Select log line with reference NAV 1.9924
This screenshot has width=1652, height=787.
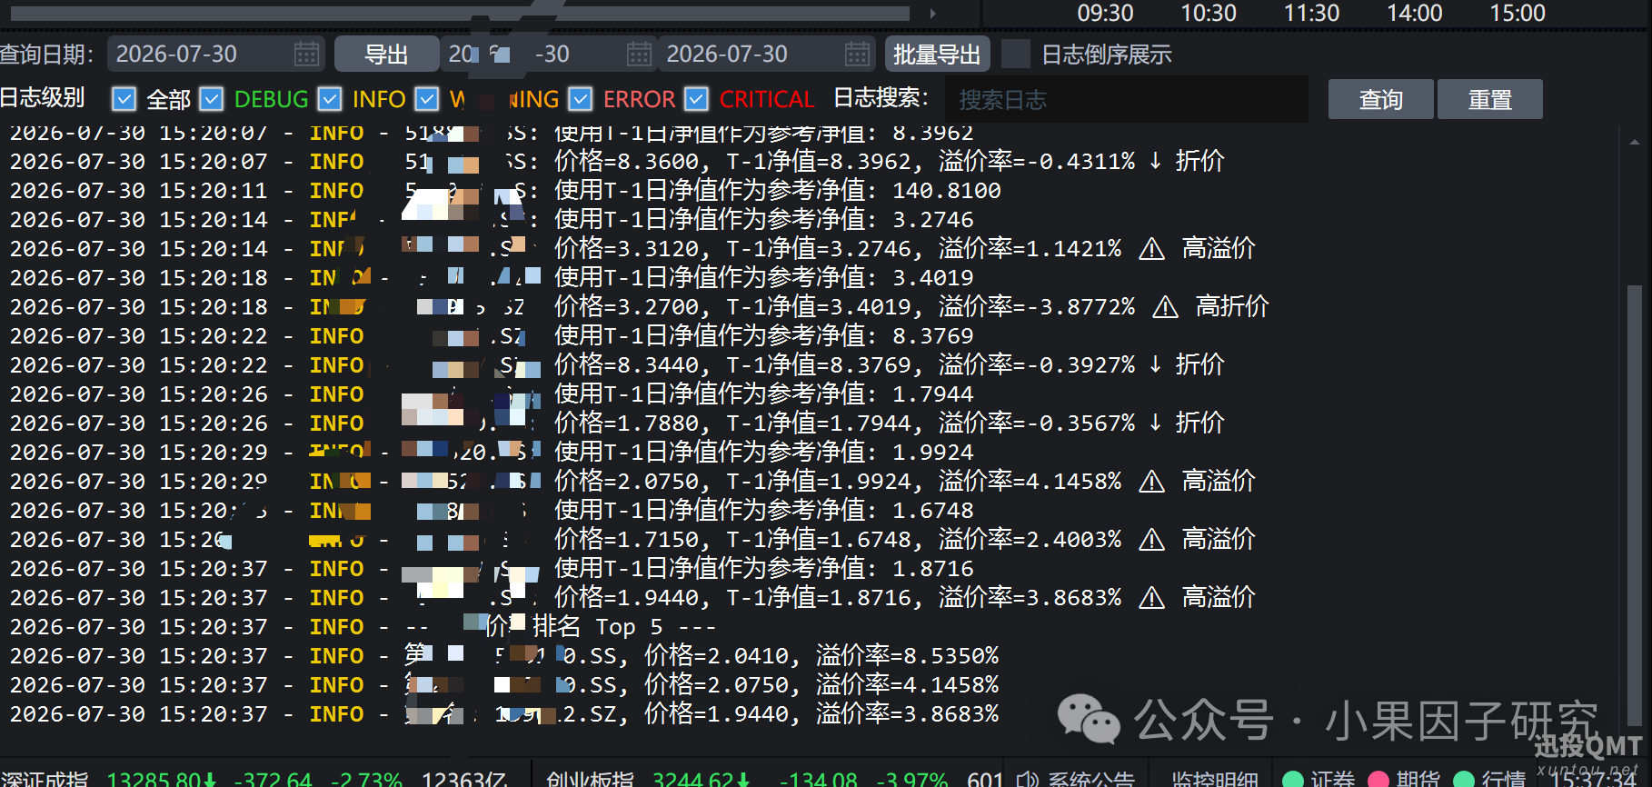click(492, 453)
